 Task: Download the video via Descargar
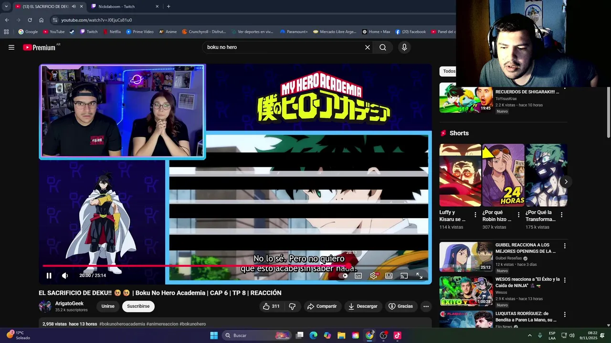click(x=363, y=306)
